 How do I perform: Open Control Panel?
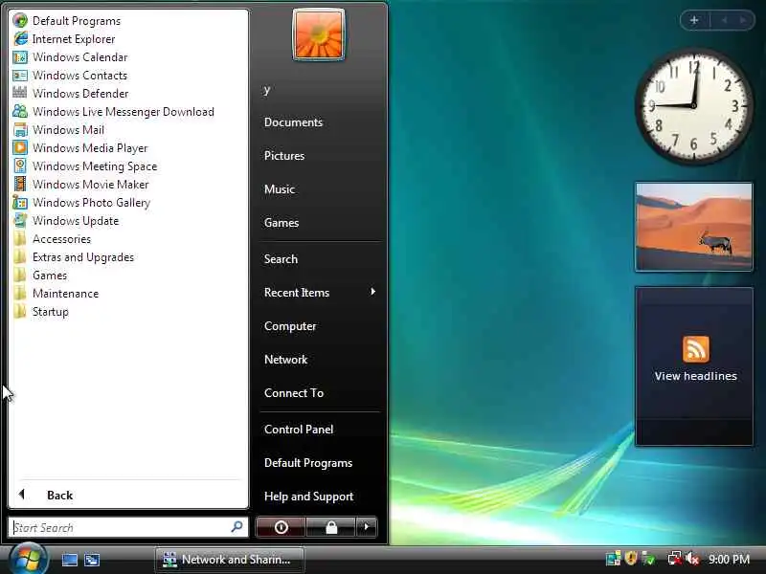click(299, 430)
